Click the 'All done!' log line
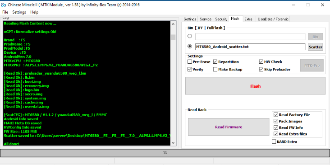The height and width of the screenshot is (165, 330). (x=12, y=144)
